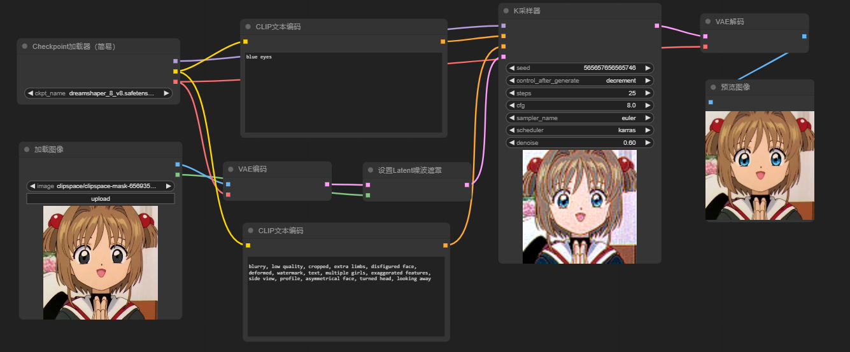Click the VAE编码 node's collapse dot

coord(230,170)
